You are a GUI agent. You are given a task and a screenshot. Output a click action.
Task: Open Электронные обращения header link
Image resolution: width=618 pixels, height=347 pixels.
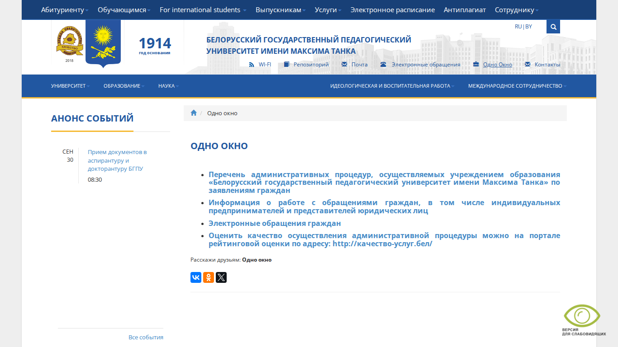pos(426,65)
